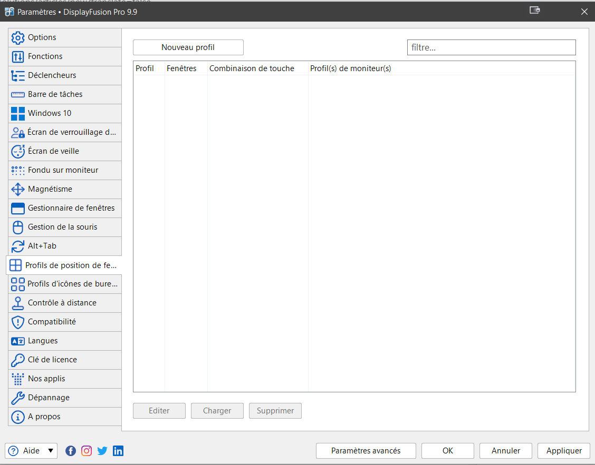Click the Magnétisme arrows icon
595x465 pixels.
point(18,189)
